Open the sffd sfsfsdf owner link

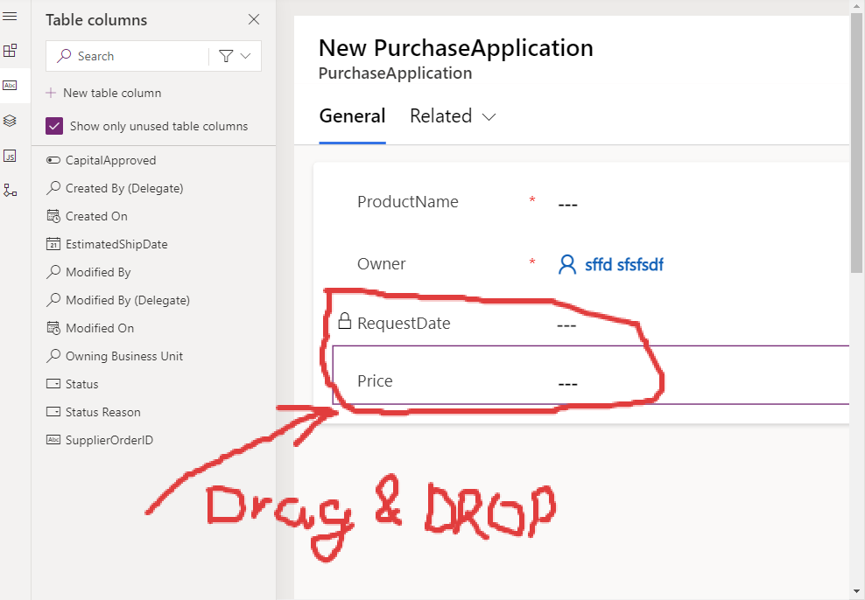coord(623,264)
